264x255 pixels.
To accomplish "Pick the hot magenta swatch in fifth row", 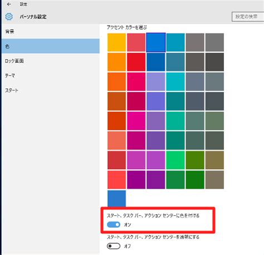I will [x=136, y=121].
